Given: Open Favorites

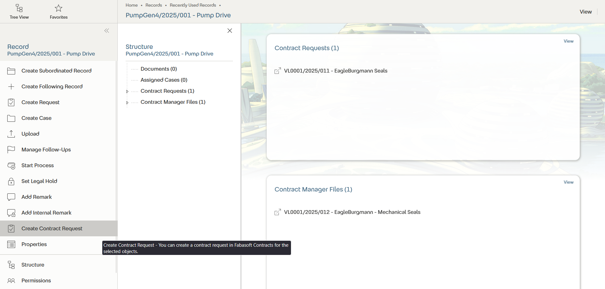Looking at the screenshot, I should [x=58, y=11].
